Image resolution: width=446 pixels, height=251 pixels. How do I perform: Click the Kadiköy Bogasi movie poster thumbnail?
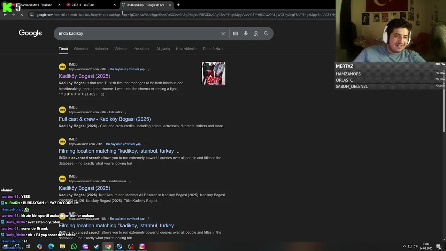coord(214,74)
